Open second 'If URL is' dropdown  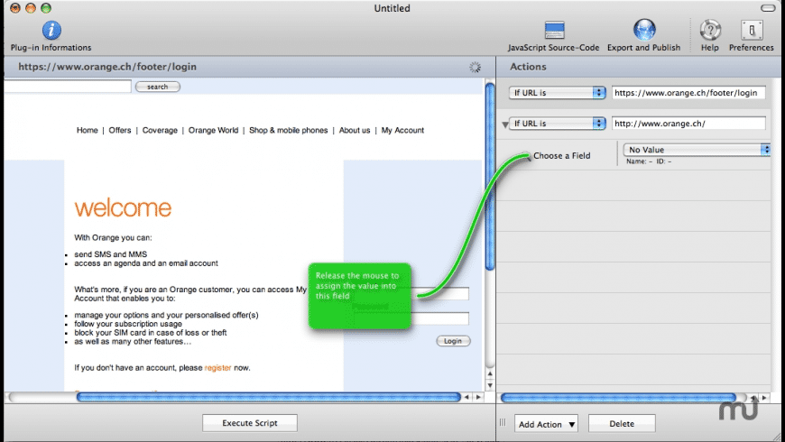click(x=558, y=124)
